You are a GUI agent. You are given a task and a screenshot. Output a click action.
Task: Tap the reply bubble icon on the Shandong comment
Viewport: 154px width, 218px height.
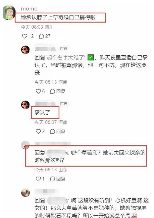52,179
